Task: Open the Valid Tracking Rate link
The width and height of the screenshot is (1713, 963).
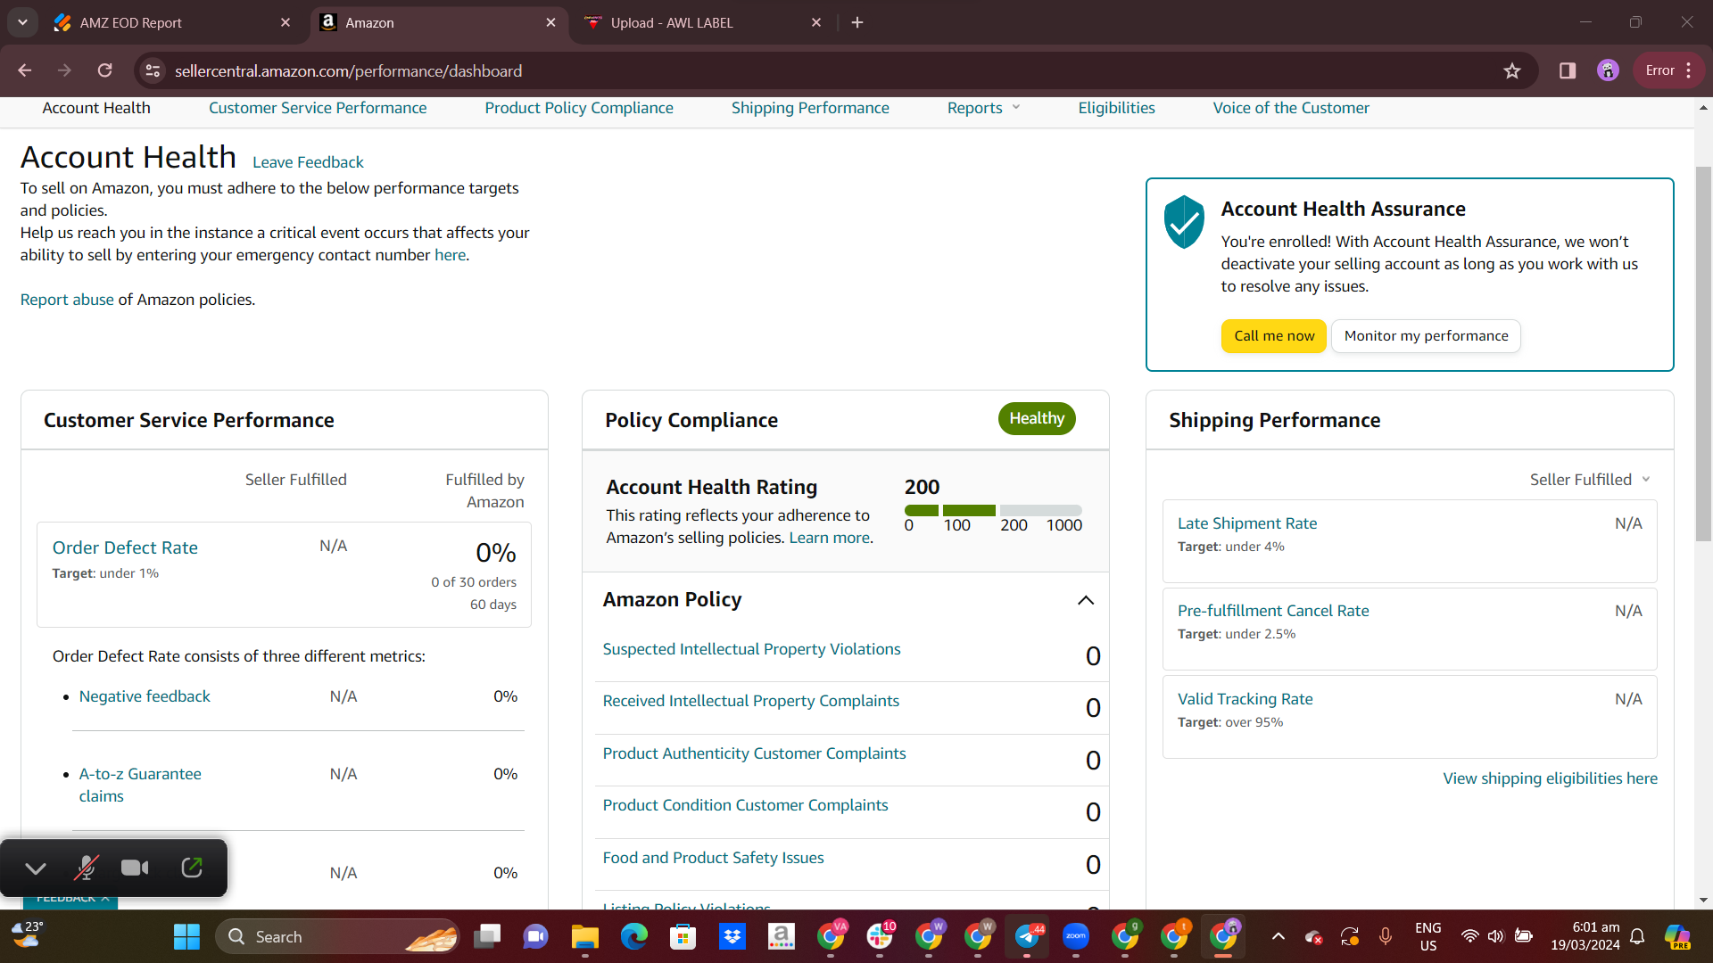Action: pos(1245,699)
